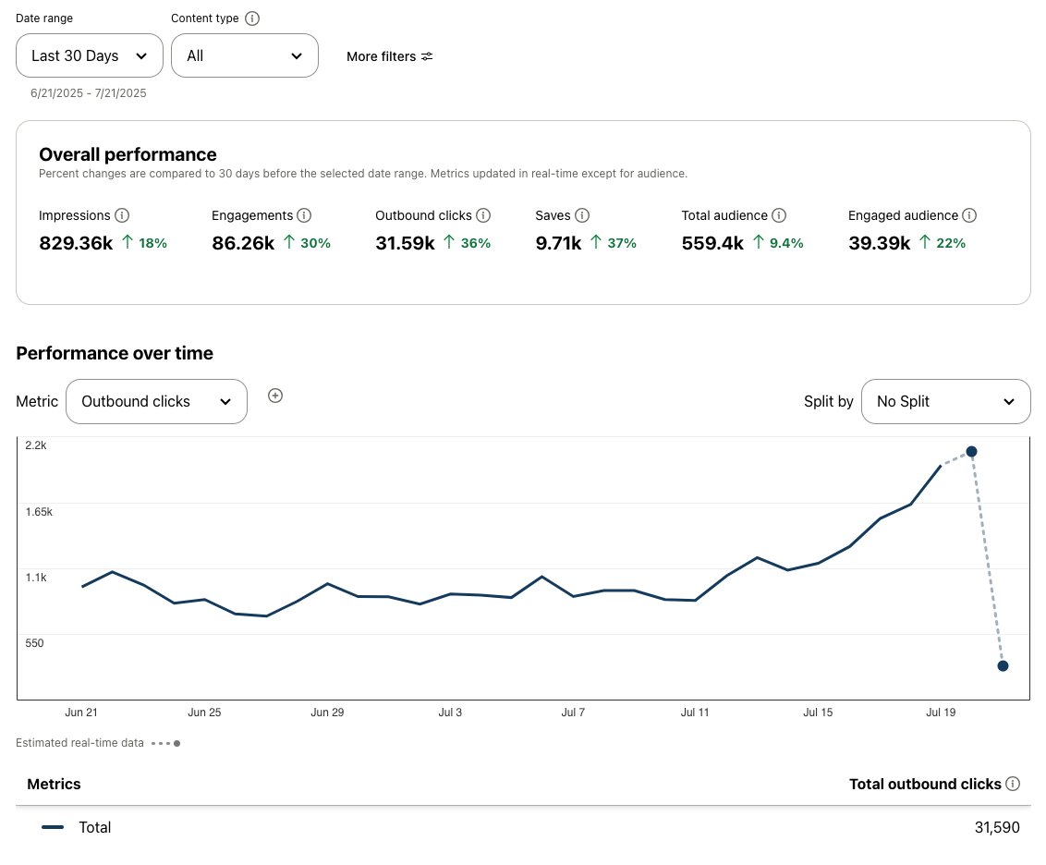The height and width of the screenshot is (865, 1046).
Task: Open the No Split dropdown
Action: point(946,401)
